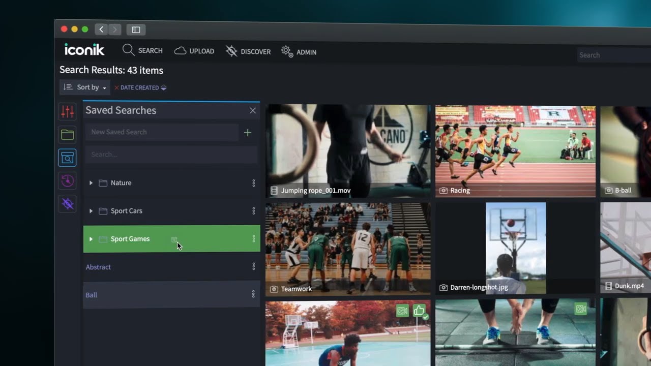Image resolution: width=651 pixels, height=366 pixels.
Task: Open options menu for Abstract
Action: 254,266
